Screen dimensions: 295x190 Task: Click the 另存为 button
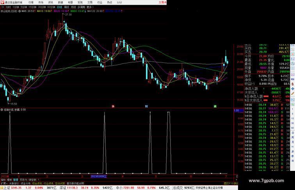click(23, 180)
